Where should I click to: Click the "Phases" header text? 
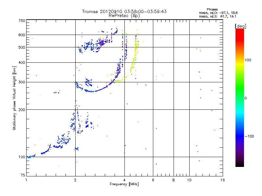[x=212, y=9]
